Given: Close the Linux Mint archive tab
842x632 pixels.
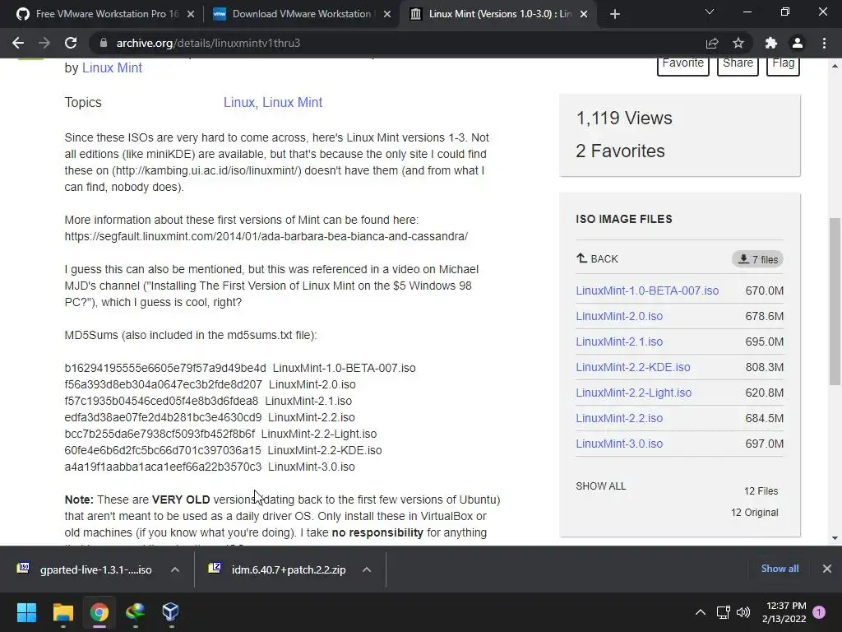Looking at the screenshot, I should pyautogui.click(x=584, y=14).
